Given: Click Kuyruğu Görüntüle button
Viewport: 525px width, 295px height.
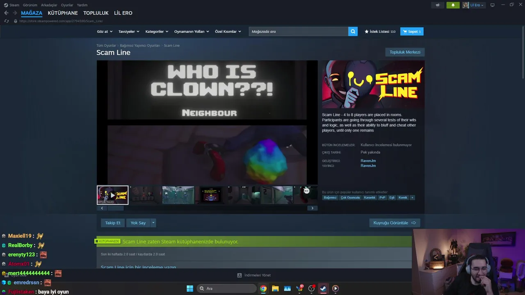Looking at the screenshot, I should tap(395, 223).
